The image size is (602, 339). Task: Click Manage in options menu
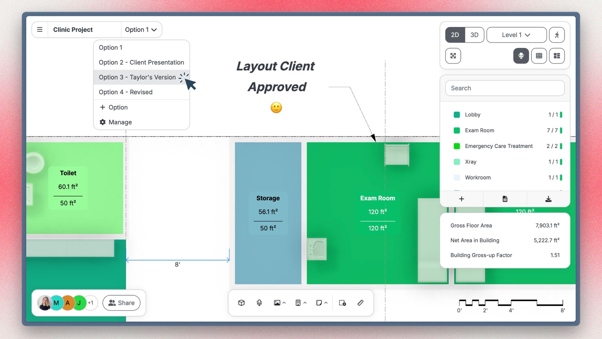[120, 122]
